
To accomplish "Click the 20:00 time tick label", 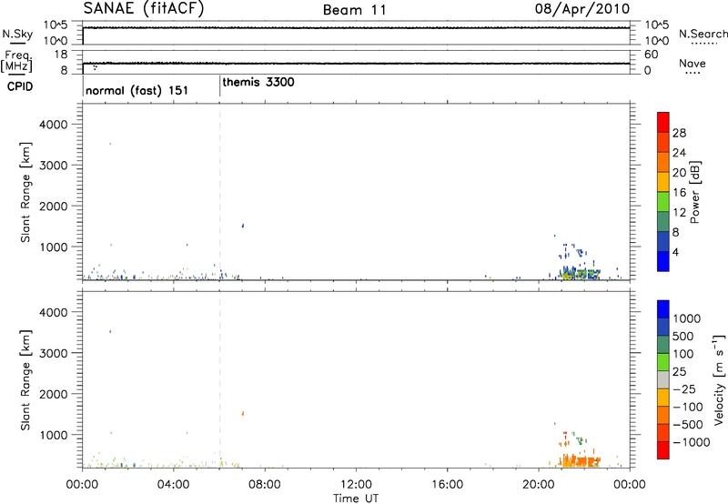I will (x=539, y=484).
